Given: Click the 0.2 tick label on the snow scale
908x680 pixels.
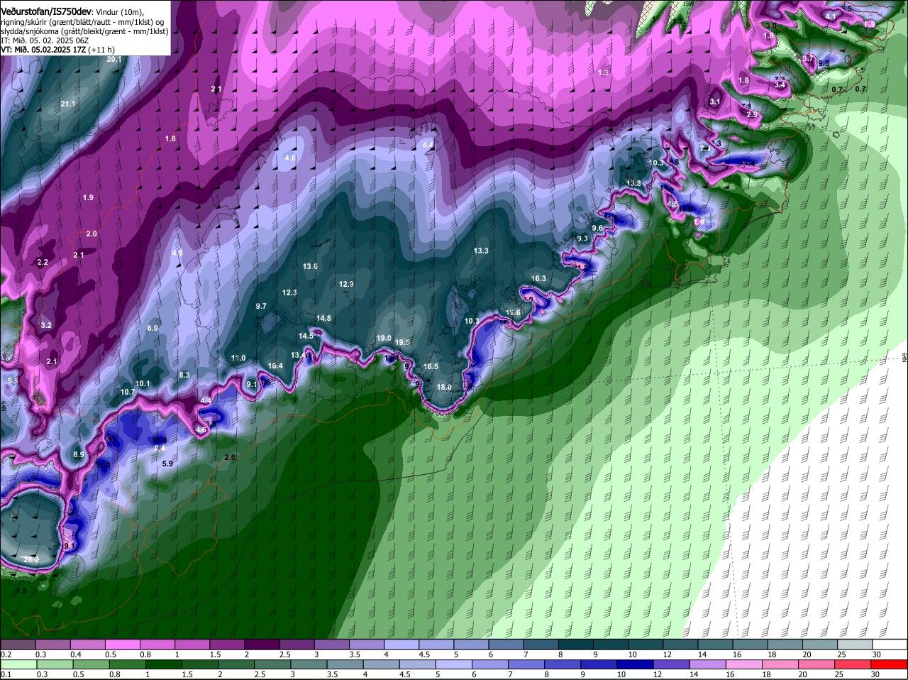Looking at the screenshot, I should click(x=6, y=654).
